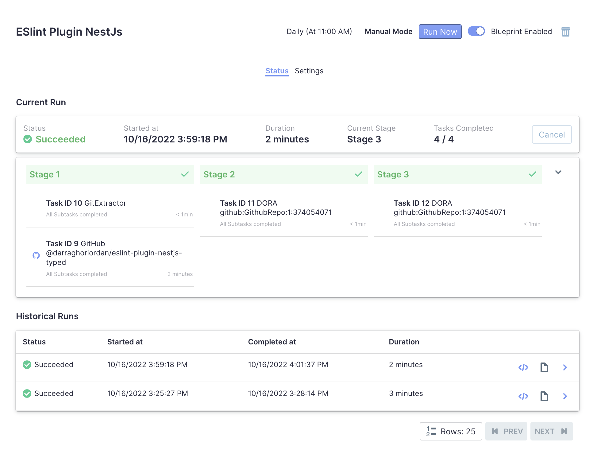Click success icon in 3:25:27 PM history row
Viewport: 597px width, 450px height.
(27, 394)
